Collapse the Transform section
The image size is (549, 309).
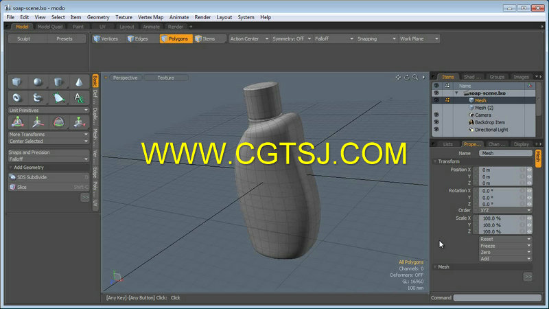[x=435, y=161]
